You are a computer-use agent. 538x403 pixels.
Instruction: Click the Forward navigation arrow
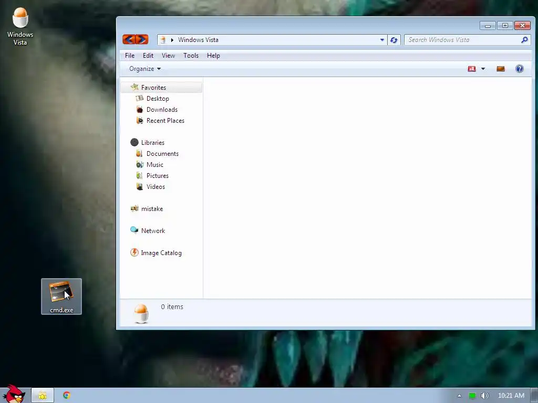click(x=142, y=40)
